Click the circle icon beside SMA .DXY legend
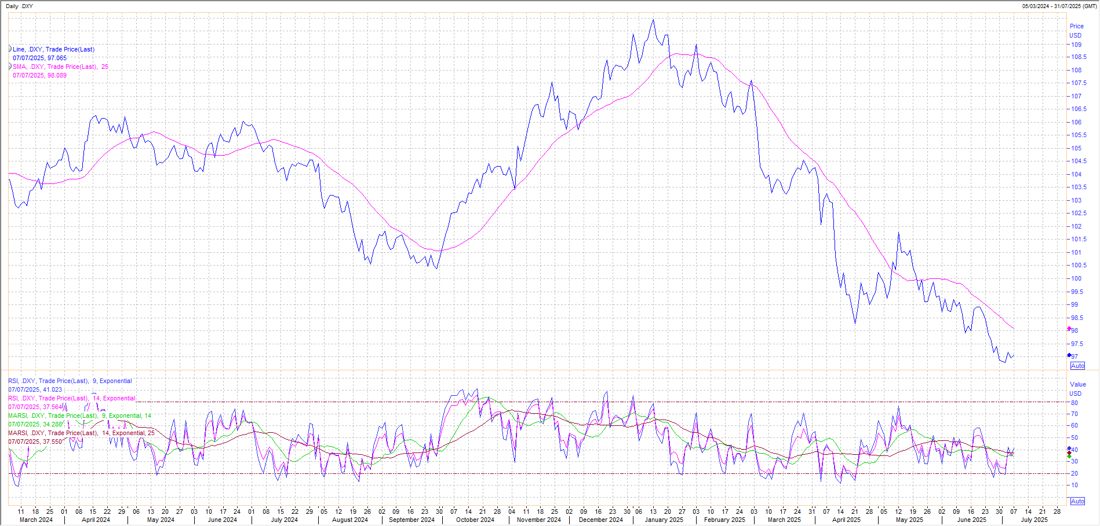The width and height of the screenshot is (1100, 526). point(10,67)
